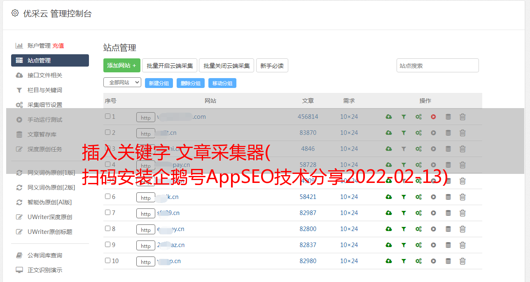Click the http button in row 1
The image size is (530, 282).
(x=146, y=117)
